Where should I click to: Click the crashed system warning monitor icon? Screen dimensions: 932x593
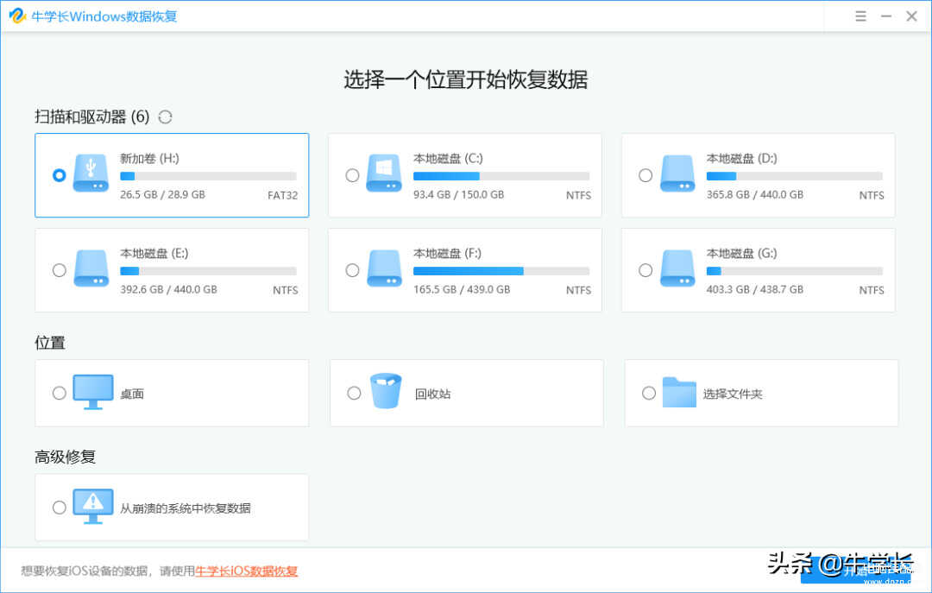[x=92, y=507]
